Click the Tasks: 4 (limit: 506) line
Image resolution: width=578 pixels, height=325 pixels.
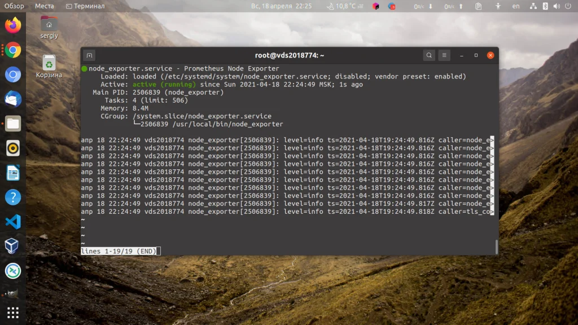[x=146, y=100]
